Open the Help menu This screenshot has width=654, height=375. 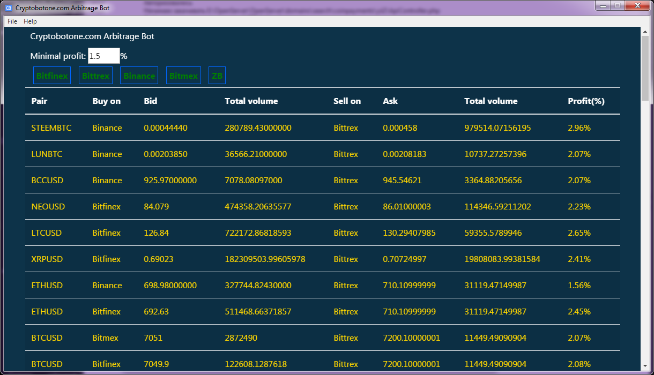pos(31,21)
